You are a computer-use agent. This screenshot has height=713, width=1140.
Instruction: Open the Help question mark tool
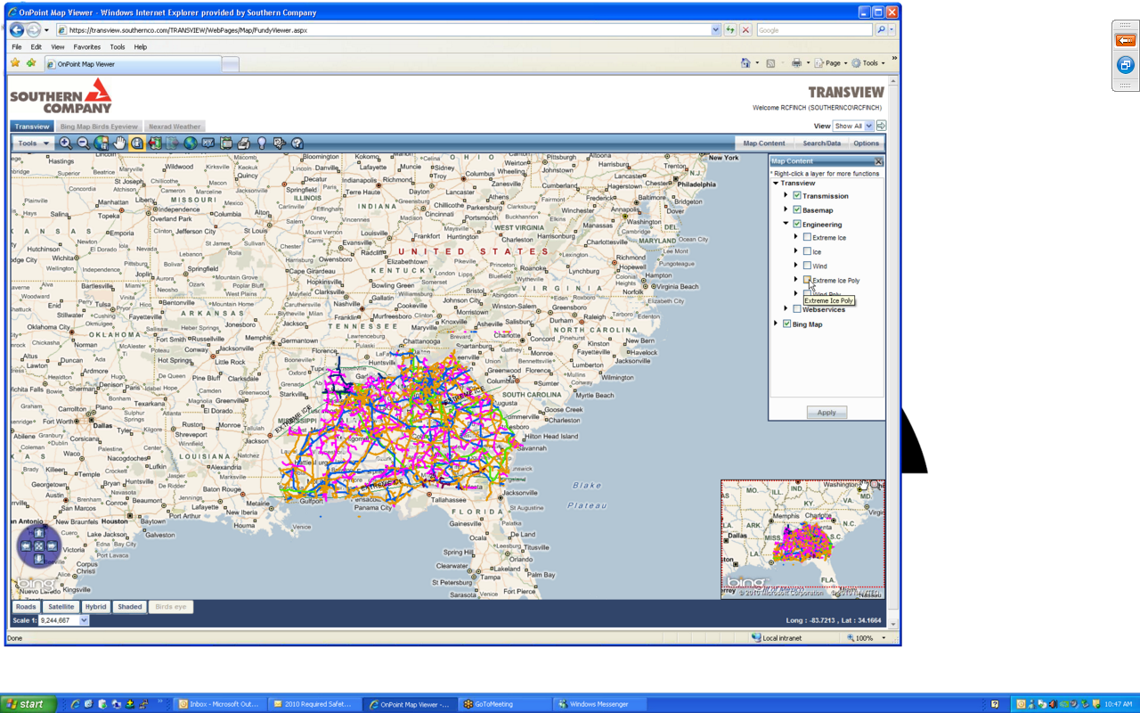tap(297, 143)
